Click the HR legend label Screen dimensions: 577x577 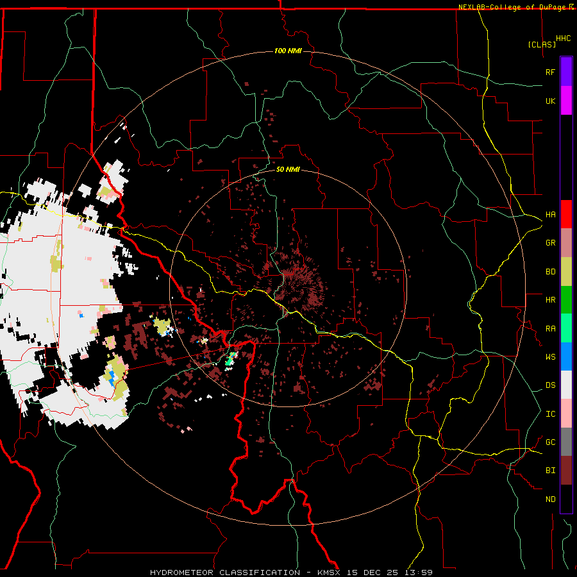click(550, 300)
